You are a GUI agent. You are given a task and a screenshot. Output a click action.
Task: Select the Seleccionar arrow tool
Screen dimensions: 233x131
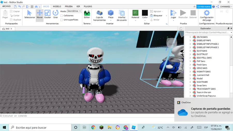30,14
